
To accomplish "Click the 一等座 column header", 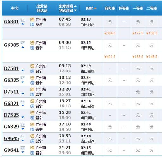I will coord(138,8).
